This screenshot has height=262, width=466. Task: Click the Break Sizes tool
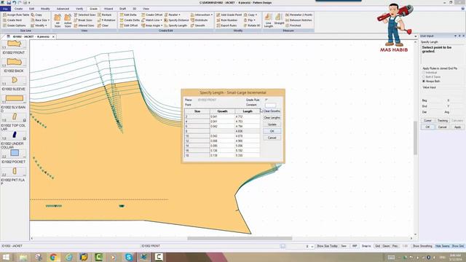83,20
